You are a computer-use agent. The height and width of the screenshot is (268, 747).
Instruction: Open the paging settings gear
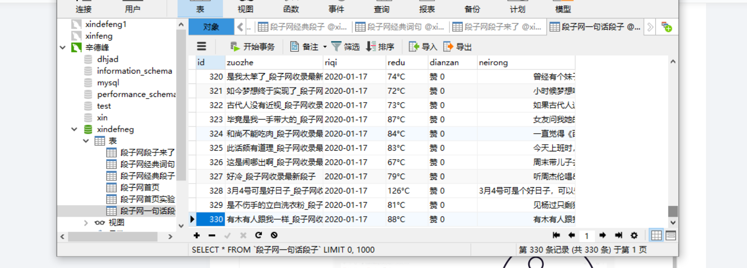click(633, 235)
